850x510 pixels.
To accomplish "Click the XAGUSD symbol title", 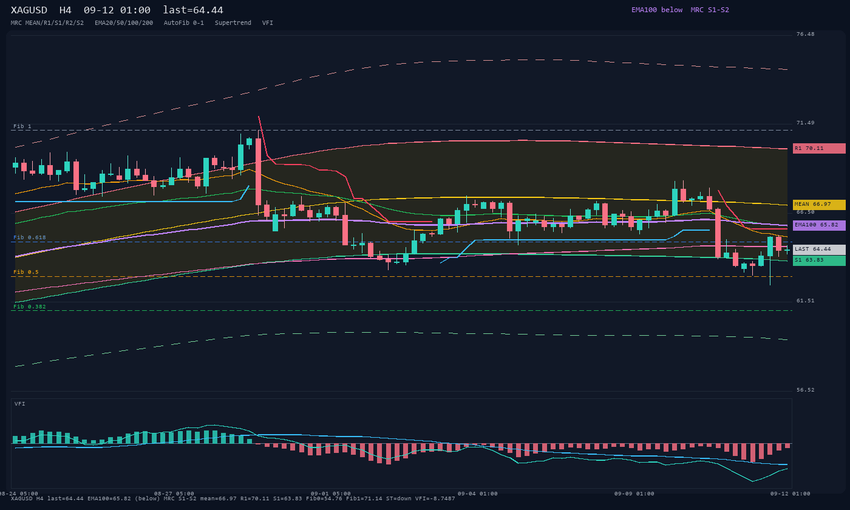I will [x=29, y=10].
